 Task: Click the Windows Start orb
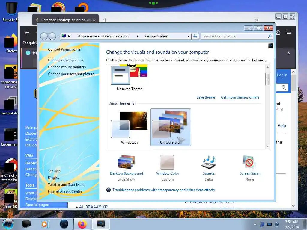click(x=8, y=224)
